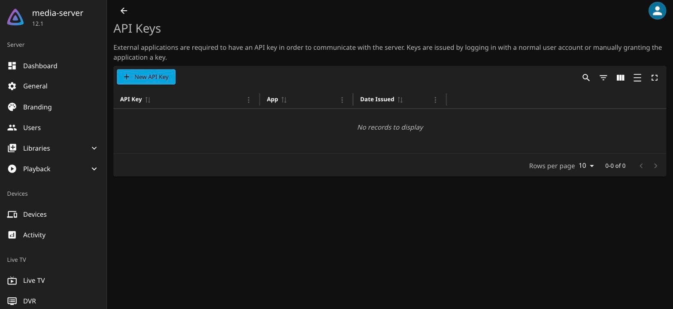The image size is (673, 309).
Task: Toggle full screen table icon
Action: (x=655, y=78)
